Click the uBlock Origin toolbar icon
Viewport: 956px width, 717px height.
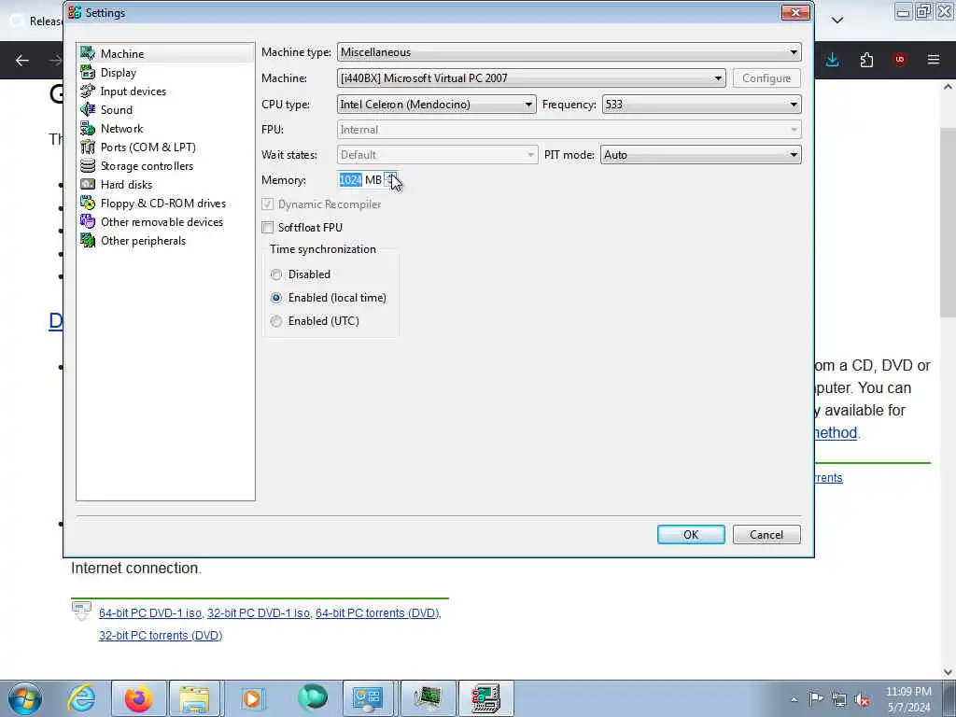pos(899,60)
